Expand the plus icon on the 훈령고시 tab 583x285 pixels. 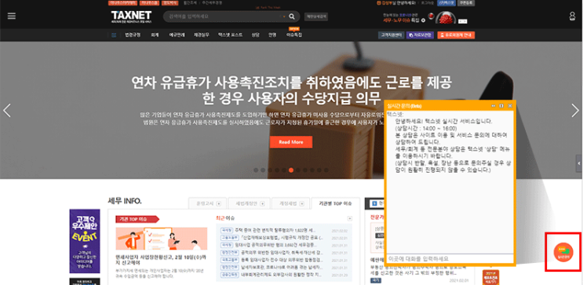pyautogui.click(x=219, y=203)
